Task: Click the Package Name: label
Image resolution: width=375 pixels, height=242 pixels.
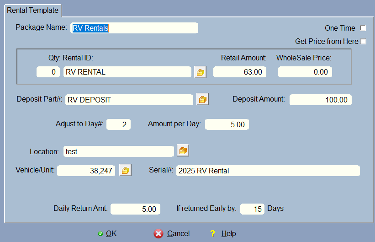Action: (x=41, y=27)
